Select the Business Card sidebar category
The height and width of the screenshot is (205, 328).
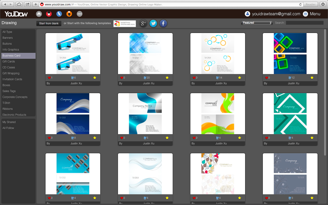click(x=11, y=55)
